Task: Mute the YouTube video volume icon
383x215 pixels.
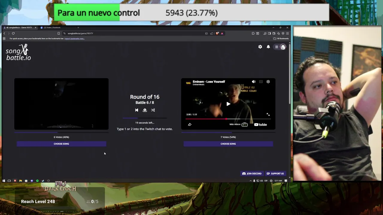Action: pos(254,82)
